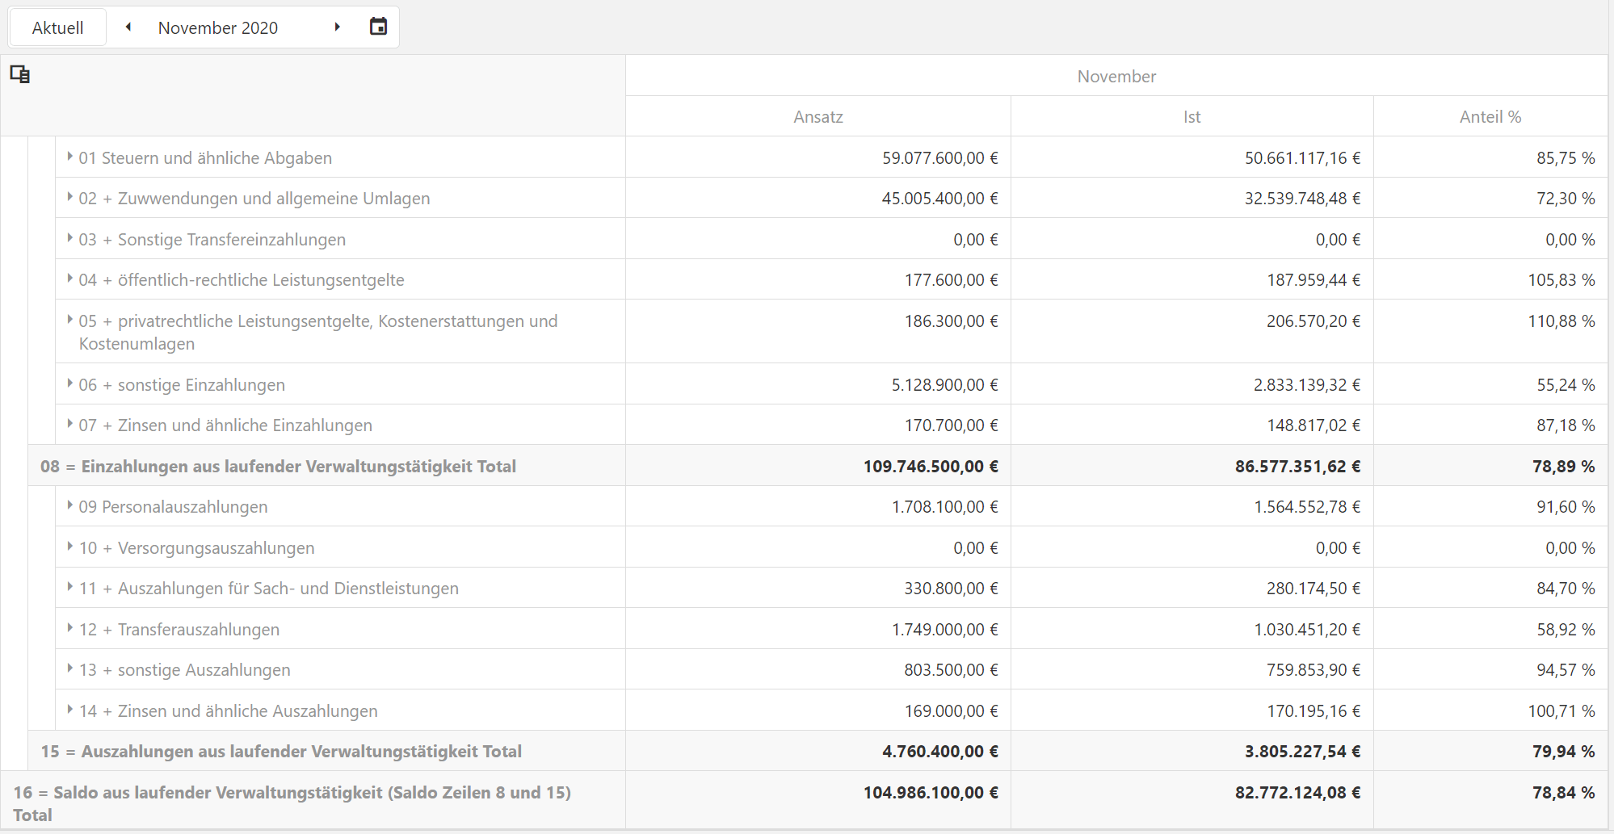
Task: Click the table layout icon top left
Action: click(x=20, y=74)
